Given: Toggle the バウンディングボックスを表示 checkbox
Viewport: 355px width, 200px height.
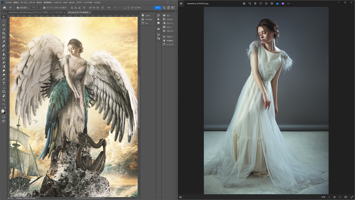Looking at the screenshot, I should click(x=43, y=8).
